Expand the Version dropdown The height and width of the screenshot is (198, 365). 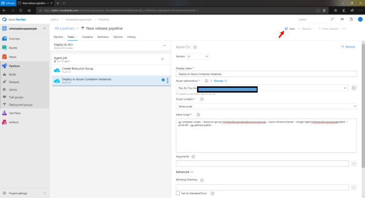tap(198, 56)
